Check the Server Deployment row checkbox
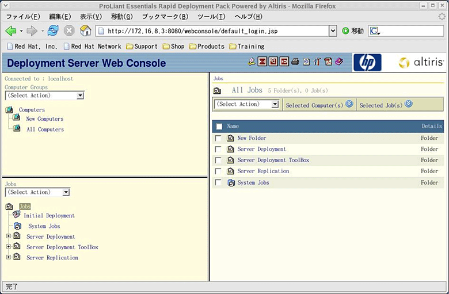Image resolution: width=449 pixels, height=294 pixels. coord(218,149)
